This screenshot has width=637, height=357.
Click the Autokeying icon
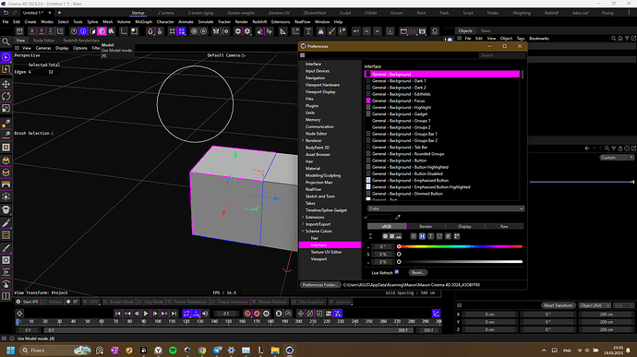coord(257,314)
